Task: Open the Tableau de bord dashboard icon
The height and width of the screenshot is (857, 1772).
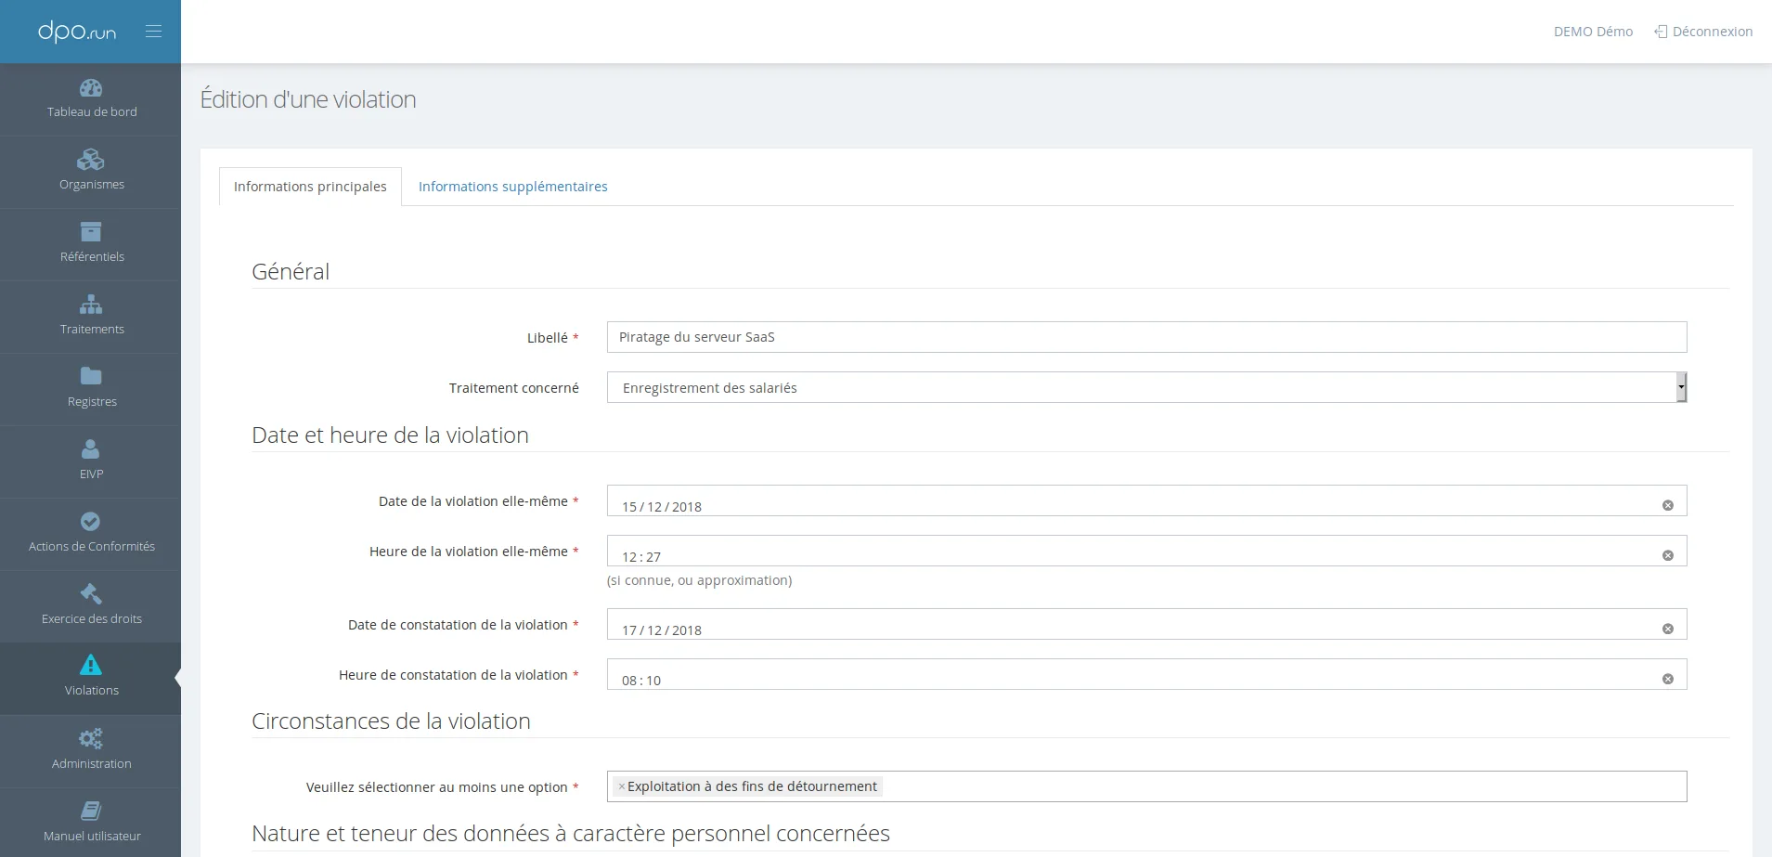Action: click(x=91, y=88)
